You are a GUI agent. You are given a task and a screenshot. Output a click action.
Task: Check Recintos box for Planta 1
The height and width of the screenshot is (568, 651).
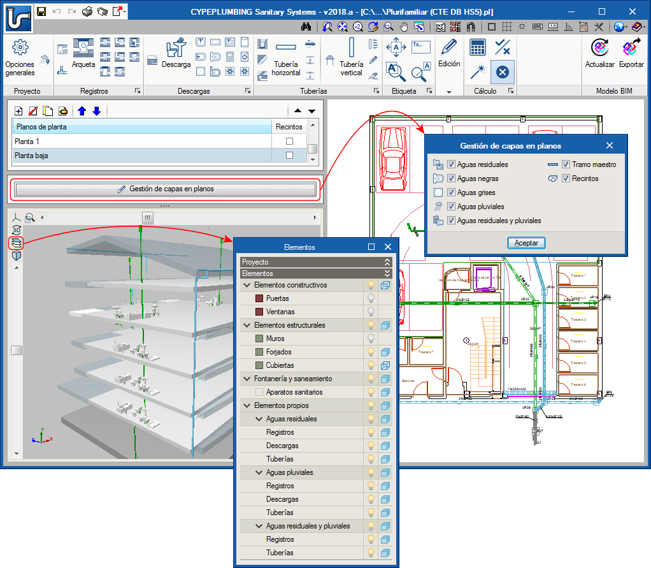click(289, 142)
